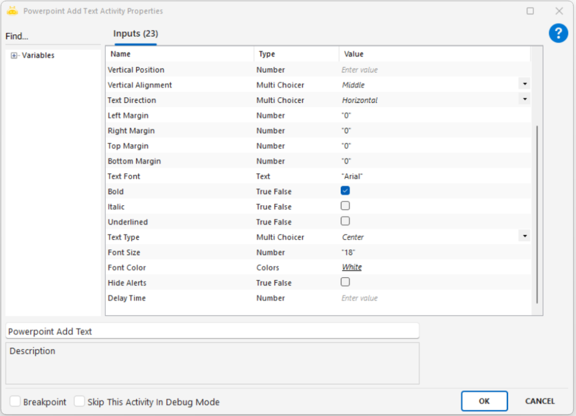Open the Text Type dropdown arrow
The width and height of the screenshot is (576, 416).
point(524,236)
